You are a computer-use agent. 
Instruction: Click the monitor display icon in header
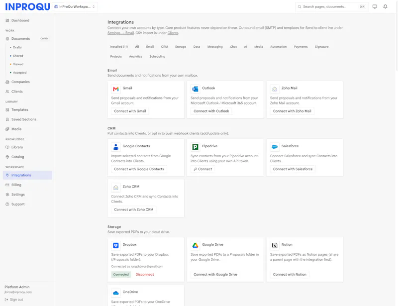coord(375,6)
